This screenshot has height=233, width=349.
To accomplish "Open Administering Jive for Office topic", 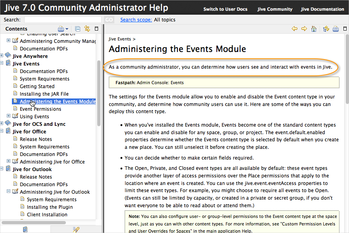I will coord(52,162).
